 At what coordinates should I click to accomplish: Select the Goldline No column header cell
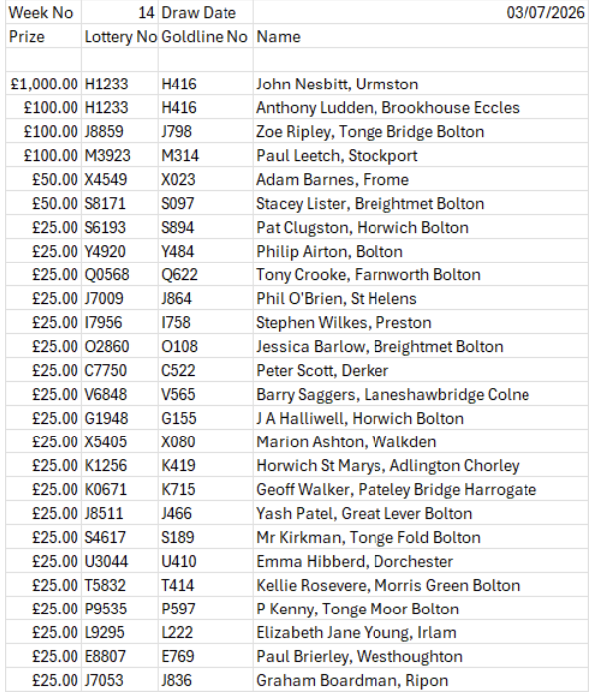[206, 36]
